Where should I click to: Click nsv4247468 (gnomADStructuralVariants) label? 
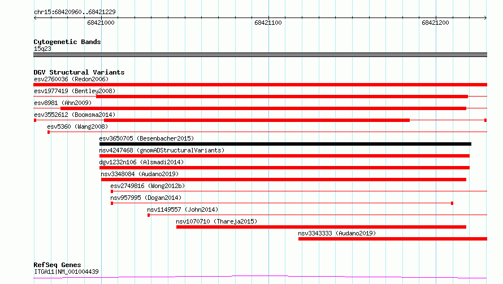coord(162,150)
